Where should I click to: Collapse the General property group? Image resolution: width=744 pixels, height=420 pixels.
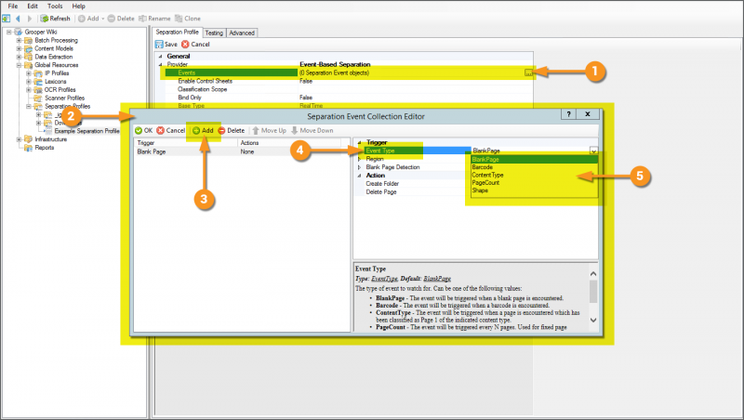pyautogui.click(x=160, y=56)
